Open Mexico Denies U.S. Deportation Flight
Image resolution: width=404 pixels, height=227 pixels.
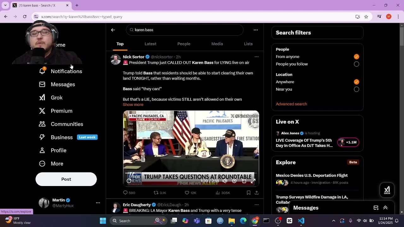coord(312,176)
